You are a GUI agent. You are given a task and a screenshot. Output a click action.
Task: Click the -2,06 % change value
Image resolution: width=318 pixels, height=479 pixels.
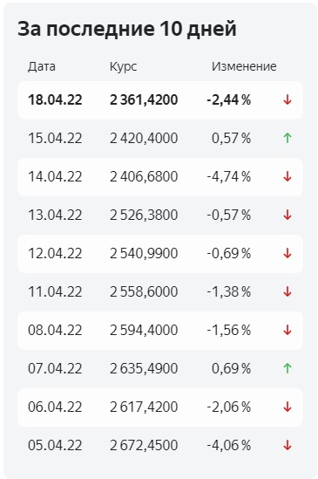pyautogui.click(x=229, y=407)
